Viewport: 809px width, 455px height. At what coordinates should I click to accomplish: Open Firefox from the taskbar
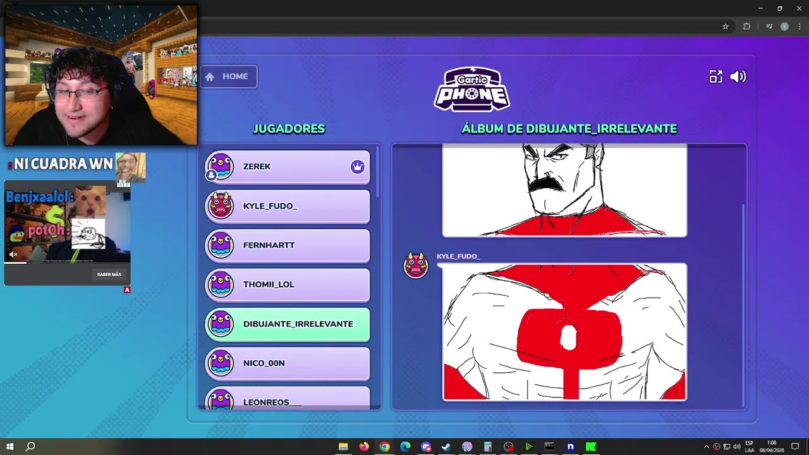364,447
